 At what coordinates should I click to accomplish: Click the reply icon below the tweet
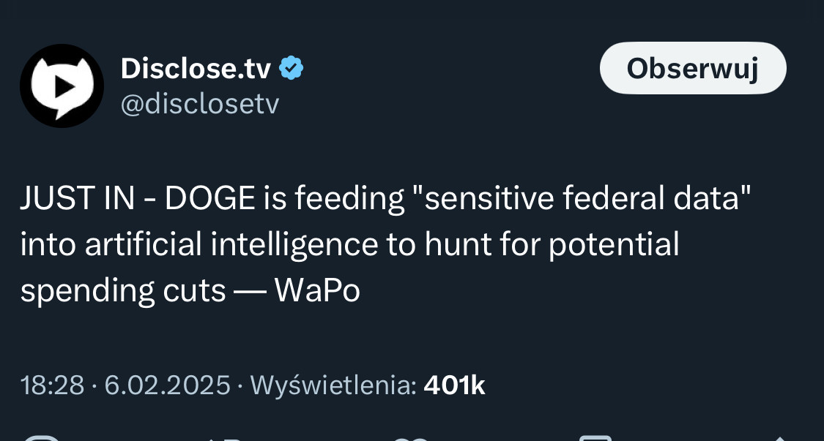(41, 438)
